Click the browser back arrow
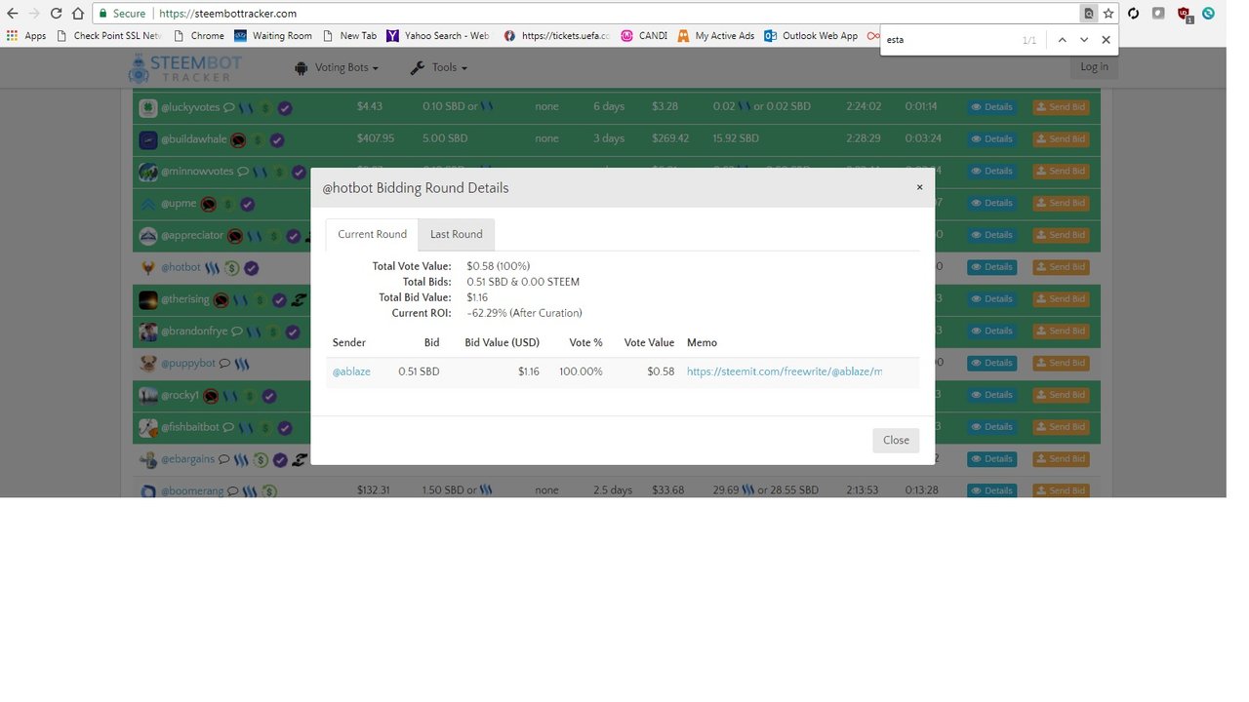This screenshot has height=702, width=1249. (12, 14)
